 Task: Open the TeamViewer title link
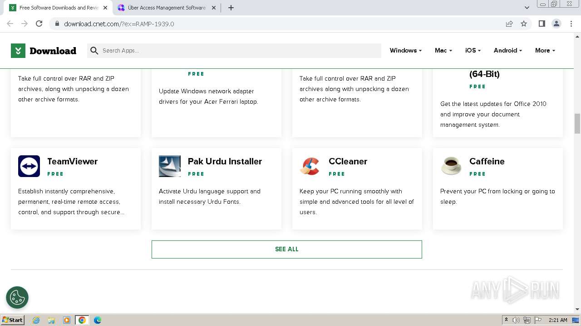tap(72, 161)
